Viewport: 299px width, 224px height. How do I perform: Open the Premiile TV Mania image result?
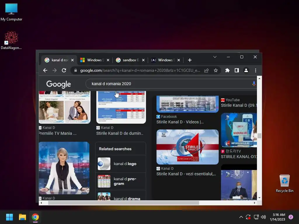pos(65,107)
